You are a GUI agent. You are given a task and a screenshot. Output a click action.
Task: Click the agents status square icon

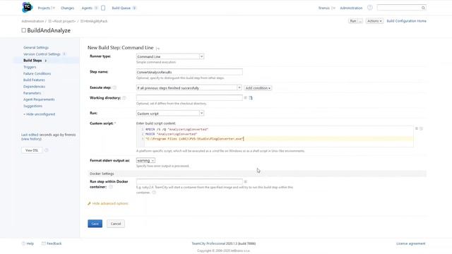[x=103, y=8]
